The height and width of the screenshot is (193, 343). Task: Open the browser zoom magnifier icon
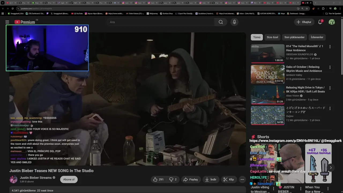pyautogui.click(x=302, y=9)
